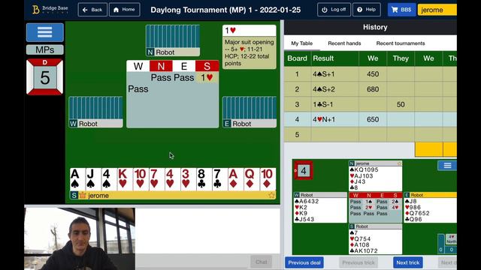Screen dimensions: 481x270
Task: Click East Robot hand in diagram
Action: tap(430, 208)
